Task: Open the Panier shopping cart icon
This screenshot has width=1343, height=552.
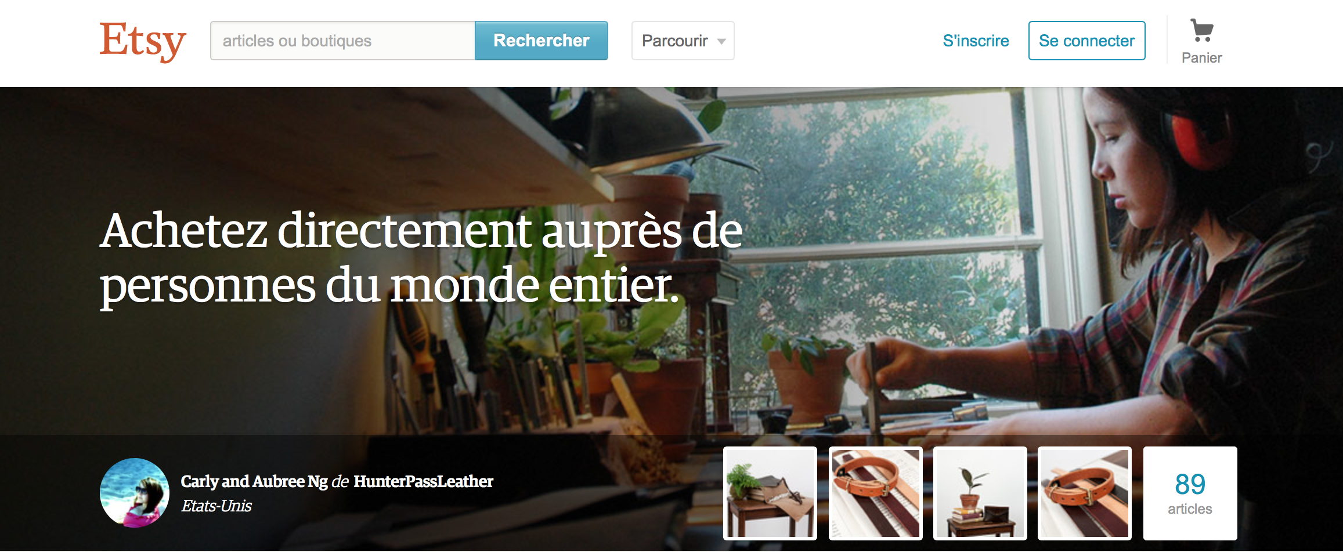Action: [1201, 30]
